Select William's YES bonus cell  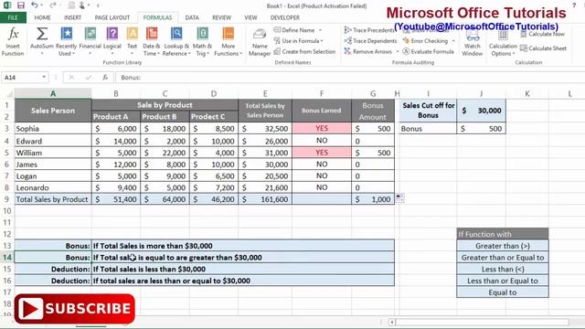click(322, 153)
